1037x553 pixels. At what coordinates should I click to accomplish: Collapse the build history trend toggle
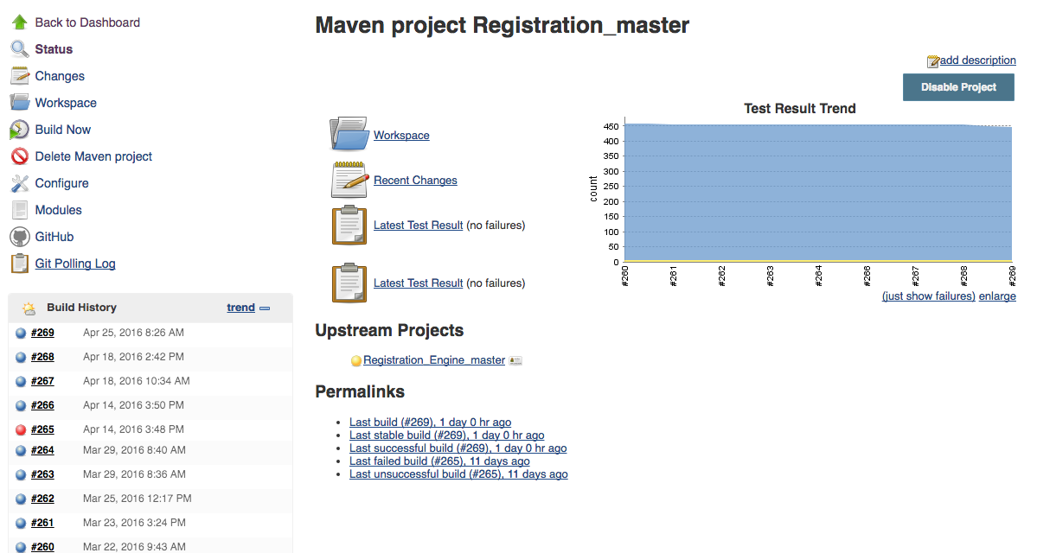(265, 308)
